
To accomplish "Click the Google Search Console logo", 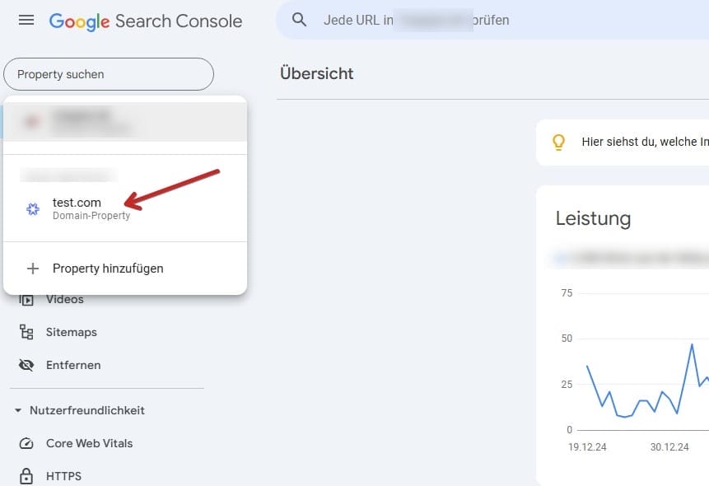I will [146, 21].
